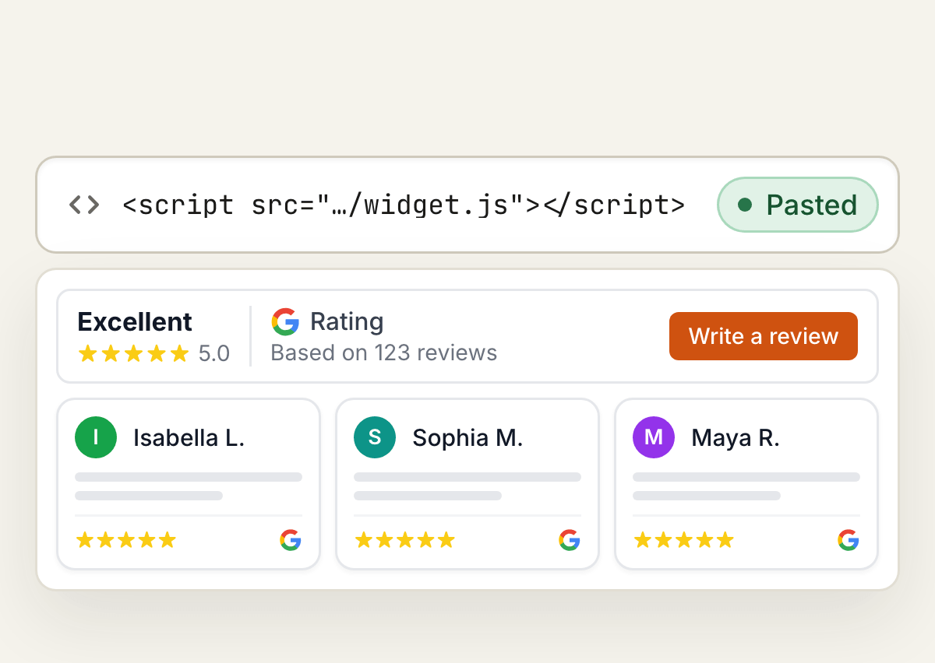Click the Google icon on Isabella L.'s card

[x=291, y=540]
